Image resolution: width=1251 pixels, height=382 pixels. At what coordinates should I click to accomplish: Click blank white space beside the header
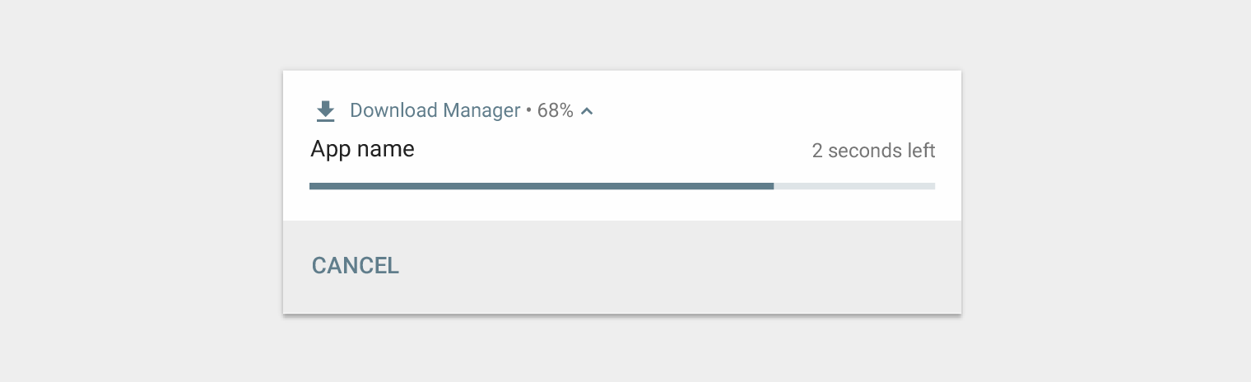[x=774, y=110]
